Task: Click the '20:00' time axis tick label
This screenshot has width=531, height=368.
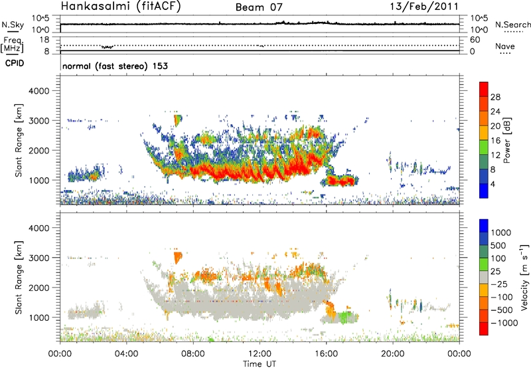Action: [393, 354]
